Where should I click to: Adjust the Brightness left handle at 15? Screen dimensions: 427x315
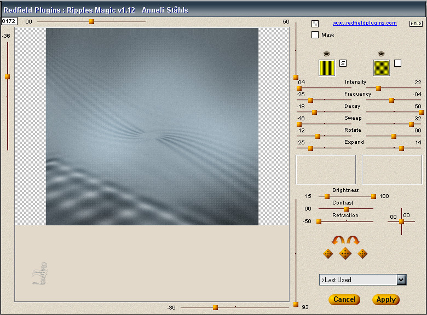[x=327, y=196]
